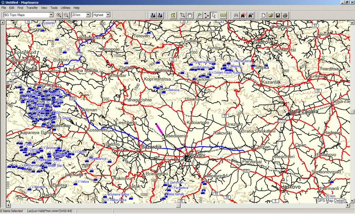Image resolution: width=355 pixels, height=214 pixels.
Task: Toggle the Distance/Bearing ruler tool
Action: (x=223, y=15)
